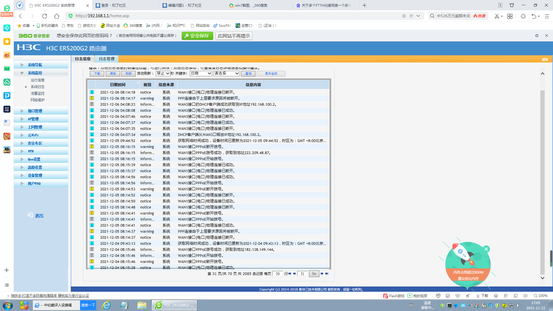Viewport: 553px width, 311px height.
Task: Open Internet Explorer from the taskbar
Action: click(x=107, y=305)
